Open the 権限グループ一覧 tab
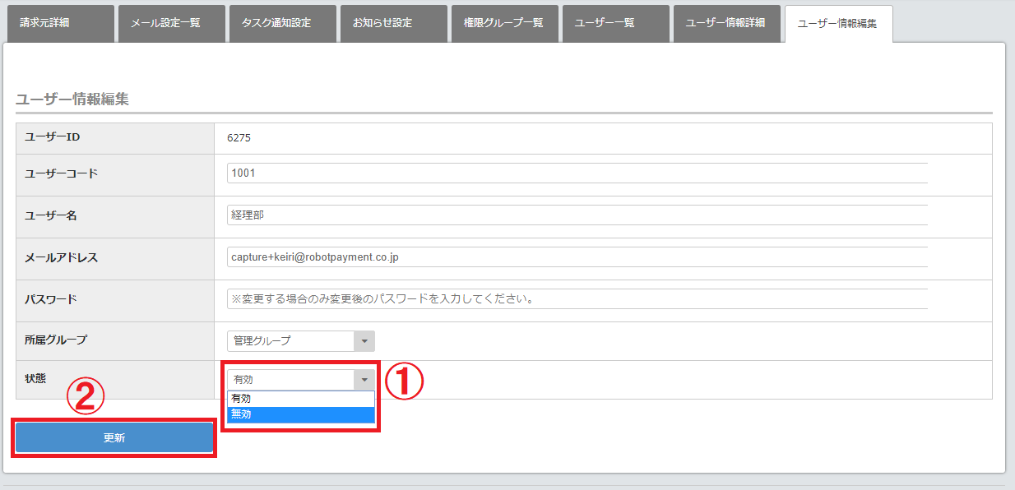This screenshot has height=490, width=1015. coord(503,23)
